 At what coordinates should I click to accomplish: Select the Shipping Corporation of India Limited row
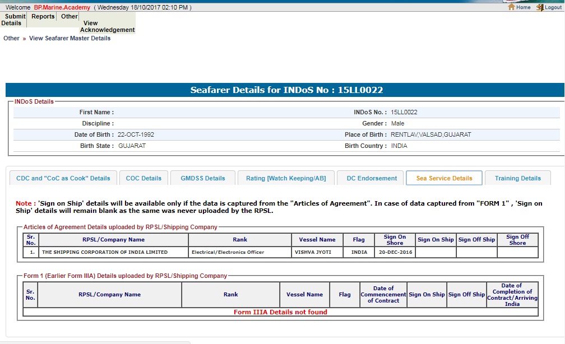[105, 252]
